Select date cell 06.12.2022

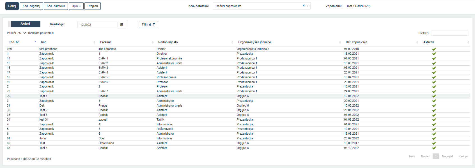tap(351, 148)
